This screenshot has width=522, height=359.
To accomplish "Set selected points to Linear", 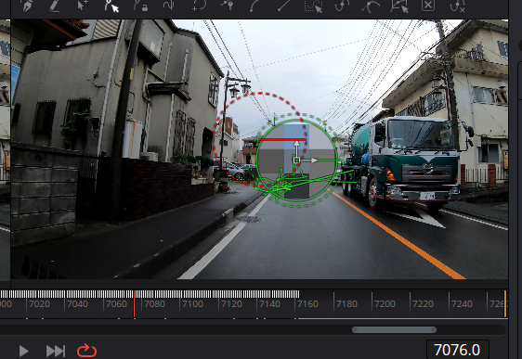I will [x=283, y=6].
